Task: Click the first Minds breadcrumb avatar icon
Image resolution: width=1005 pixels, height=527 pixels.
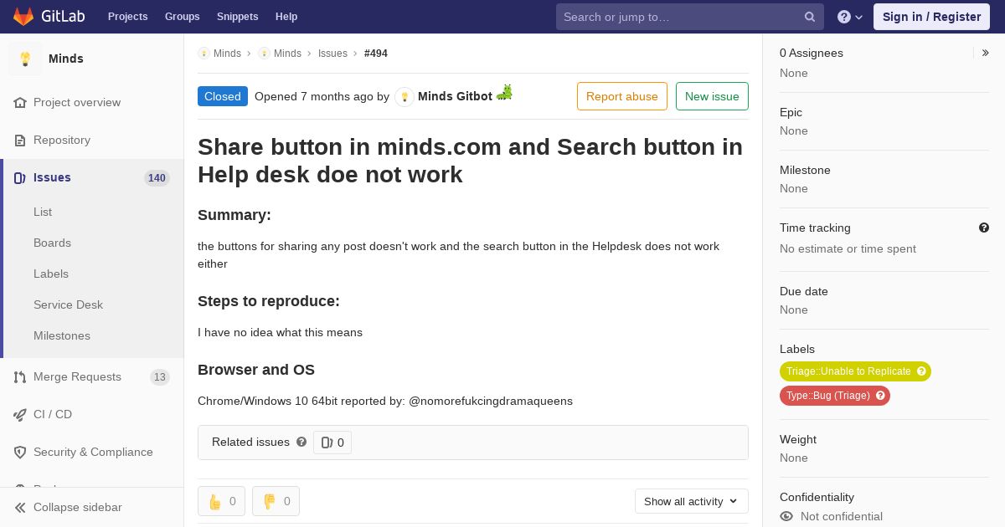Action: (x=204, y=53)
